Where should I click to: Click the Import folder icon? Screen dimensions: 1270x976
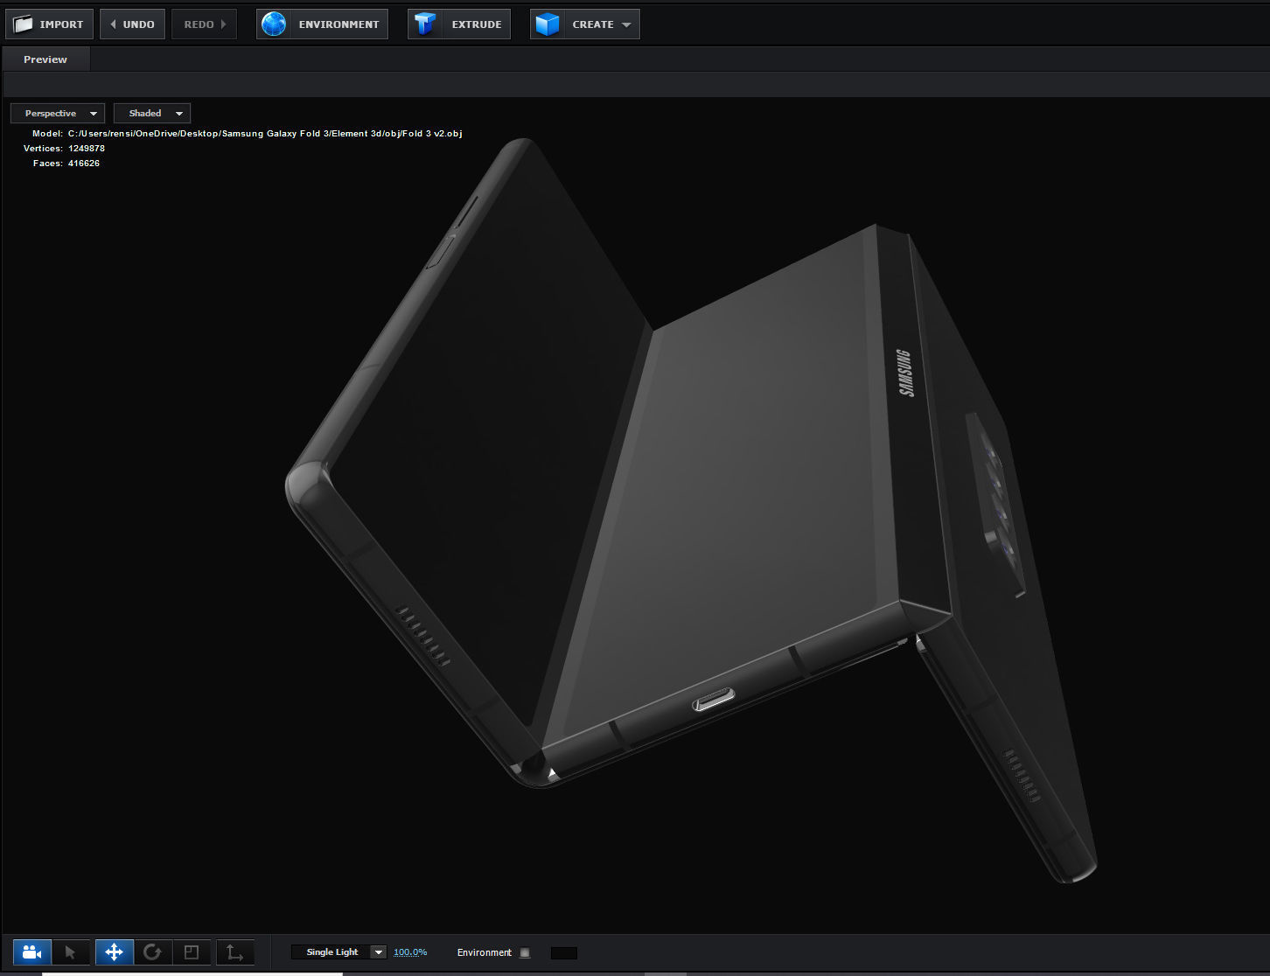coord(24,24)
